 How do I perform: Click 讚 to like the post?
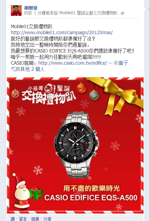13,219
